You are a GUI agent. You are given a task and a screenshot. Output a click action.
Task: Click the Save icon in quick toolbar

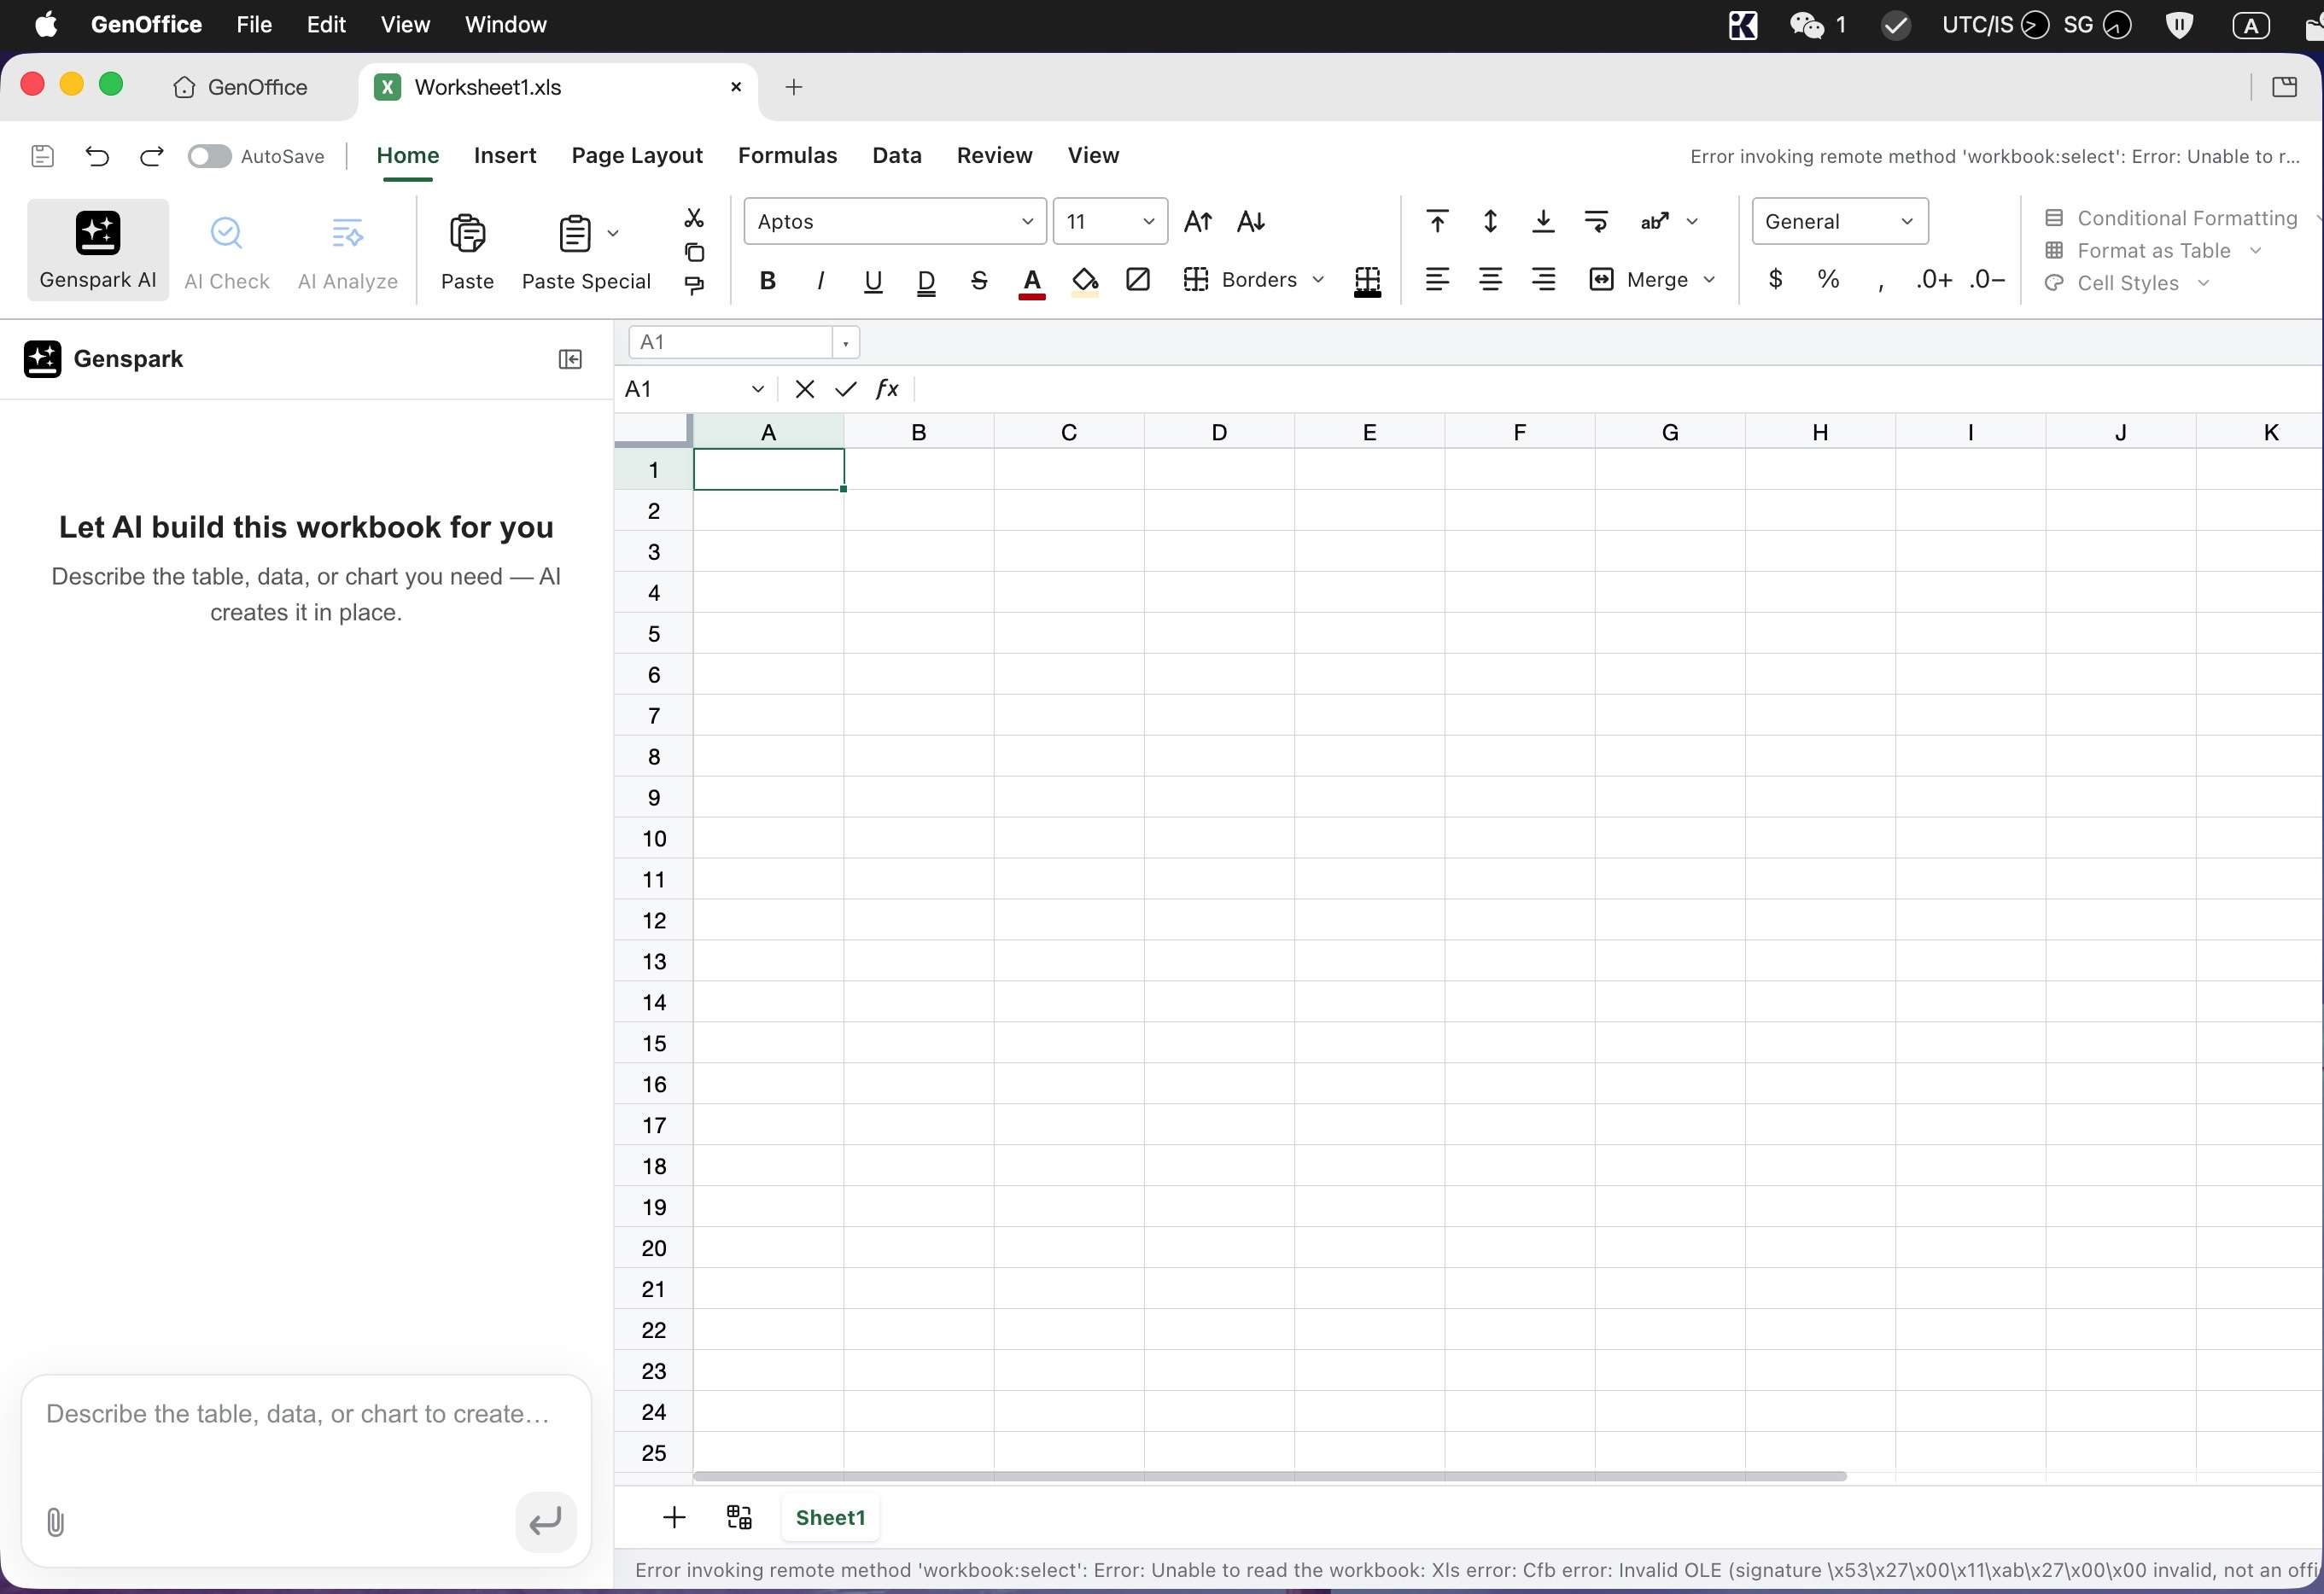[42, 156]
